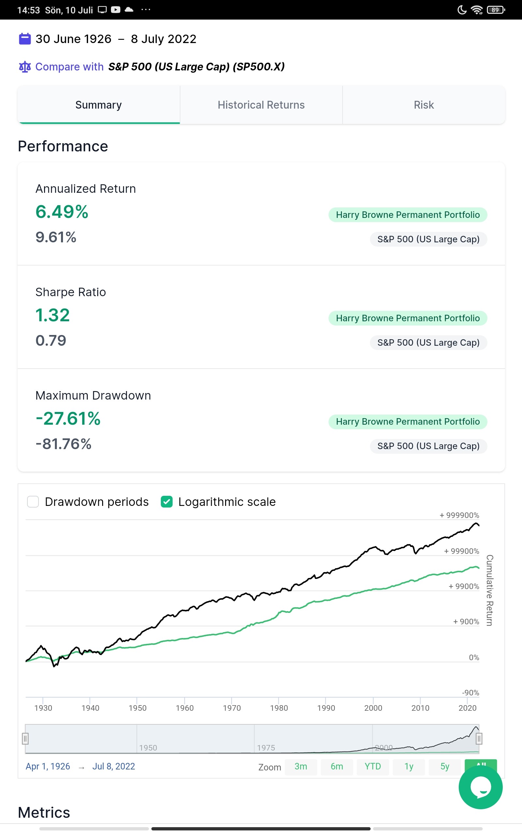
Task: Tap the YouTube notification icon
Action: click(115, 10)
